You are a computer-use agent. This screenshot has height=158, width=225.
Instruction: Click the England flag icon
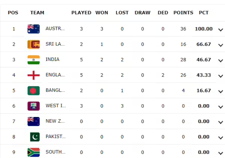[x=34, y=75]
